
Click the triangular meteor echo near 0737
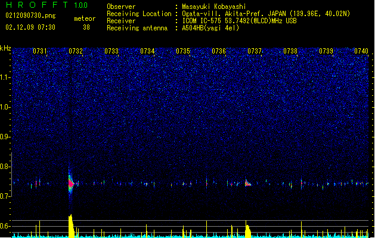click(x=248, y=183)
